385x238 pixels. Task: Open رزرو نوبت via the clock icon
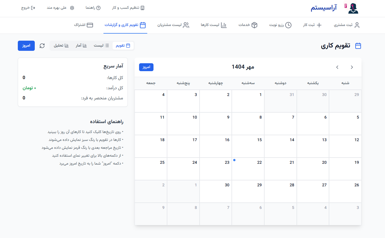[289, 25]
